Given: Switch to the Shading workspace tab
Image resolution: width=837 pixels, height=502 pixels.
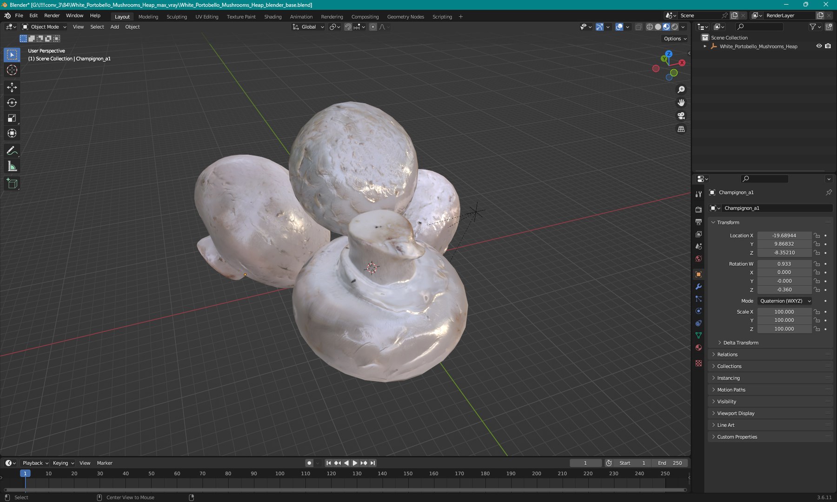Looking at the screenshot, I should [273, 17].
